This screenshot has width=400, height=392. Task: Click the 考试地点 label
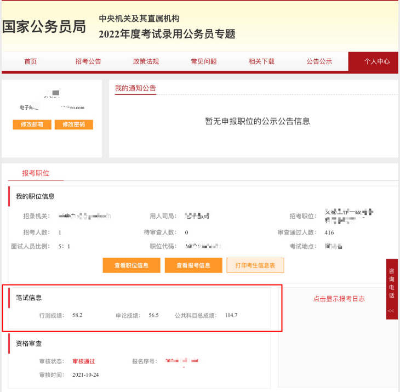303,246
